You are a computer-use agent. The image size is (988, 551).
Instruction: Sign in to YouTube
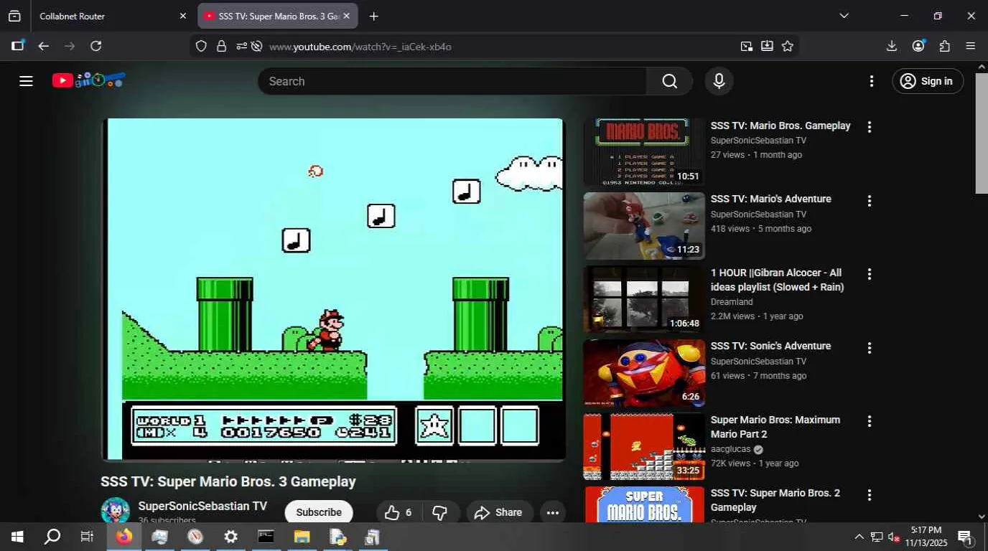click(928, 81)
